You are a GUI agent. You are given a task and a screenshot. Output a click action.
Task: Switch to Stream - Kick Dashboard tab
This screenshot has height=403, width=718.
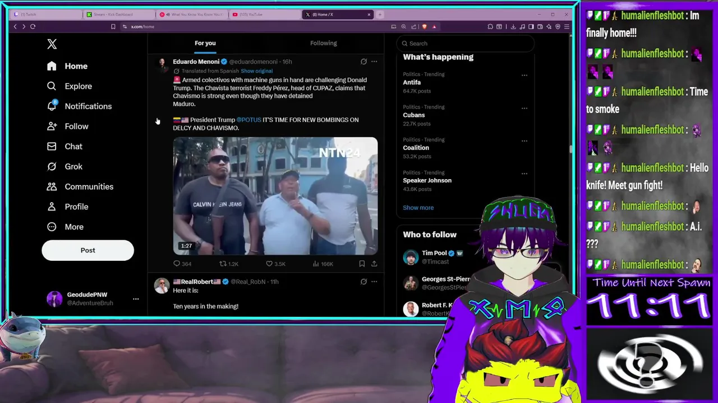(x=119, y=15)
